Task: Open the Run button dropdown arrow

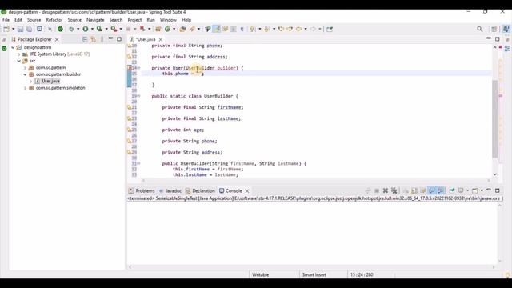Action: [x=93, y=29]
